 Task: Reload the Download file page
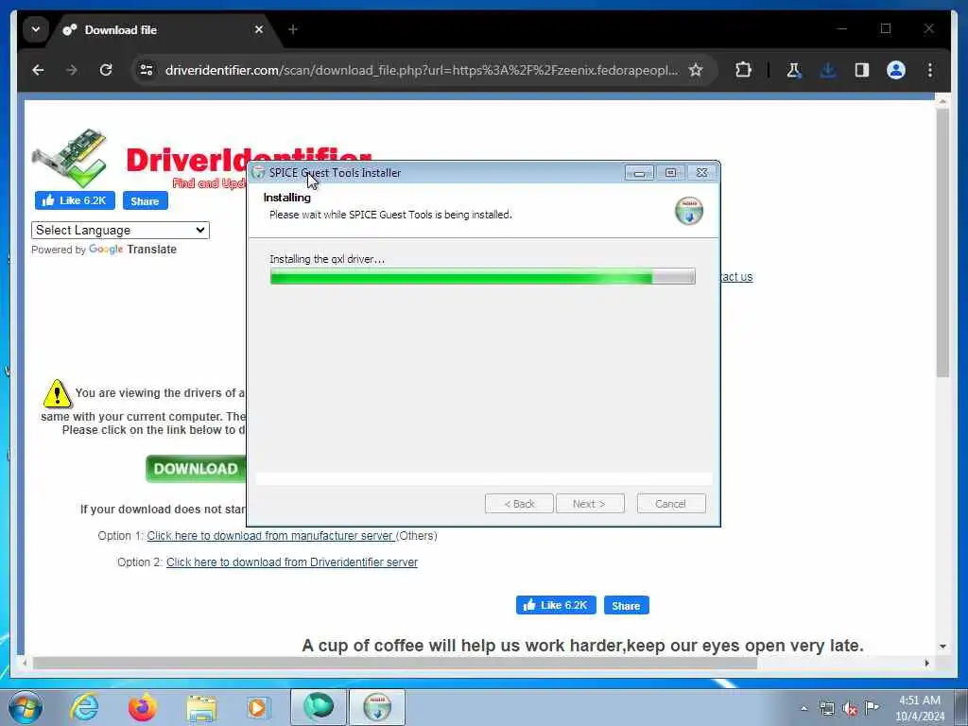[106, 70]
